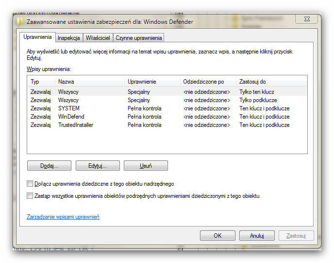Select the WinDefend permission entry
The height and width of the screenshot is (263, 334).
click(167, 117)
